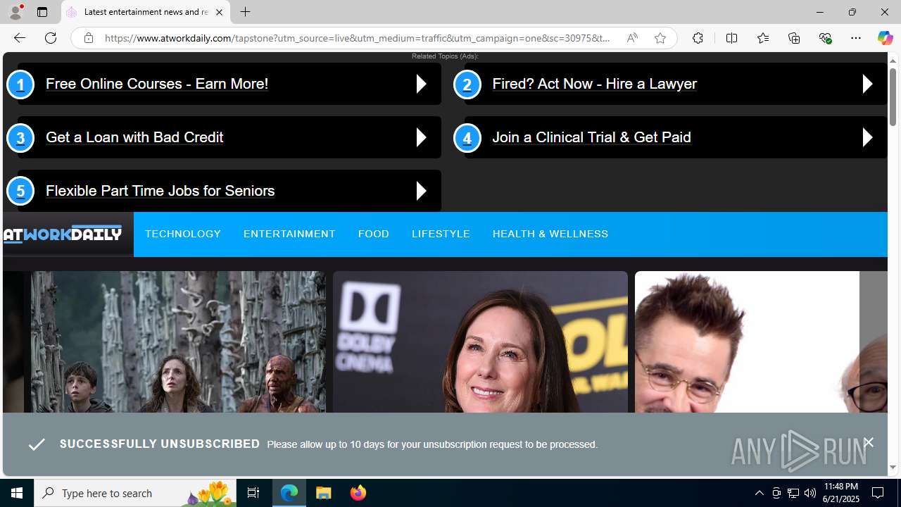Click arrow on Bad Credit Loan row
The image size is (901, 507).
click(x=421, y=137)
